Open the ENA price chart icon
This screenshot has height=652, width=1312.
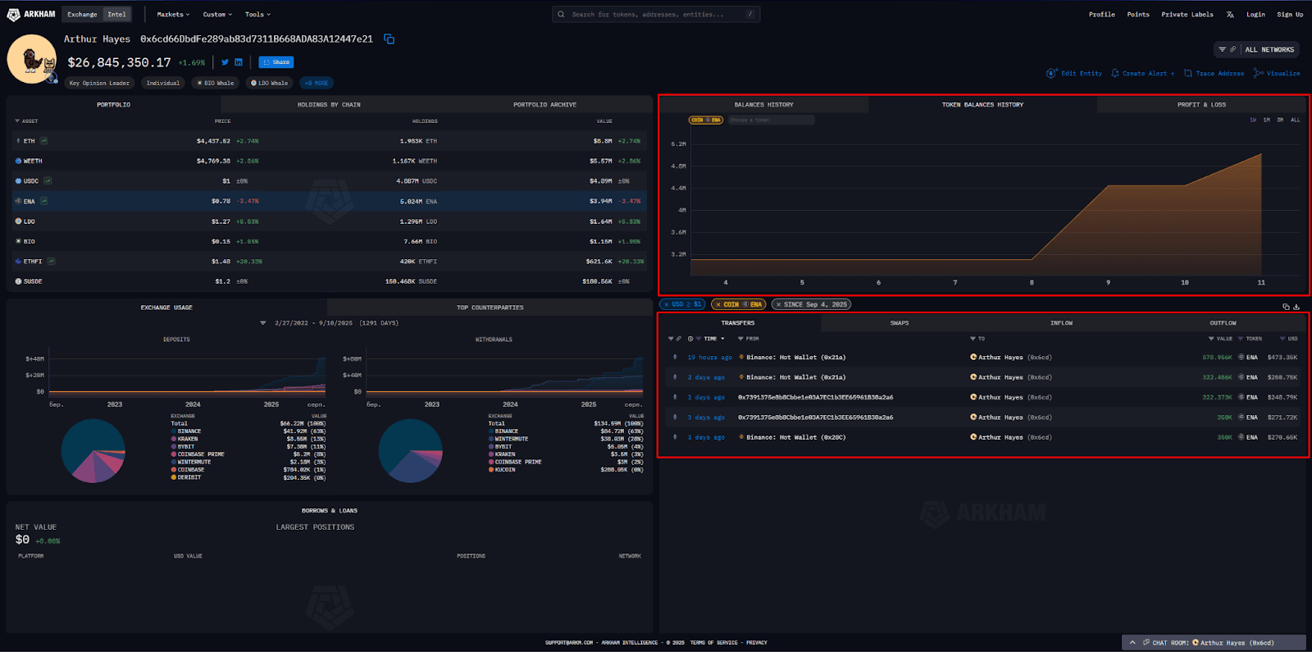[43, 201]
